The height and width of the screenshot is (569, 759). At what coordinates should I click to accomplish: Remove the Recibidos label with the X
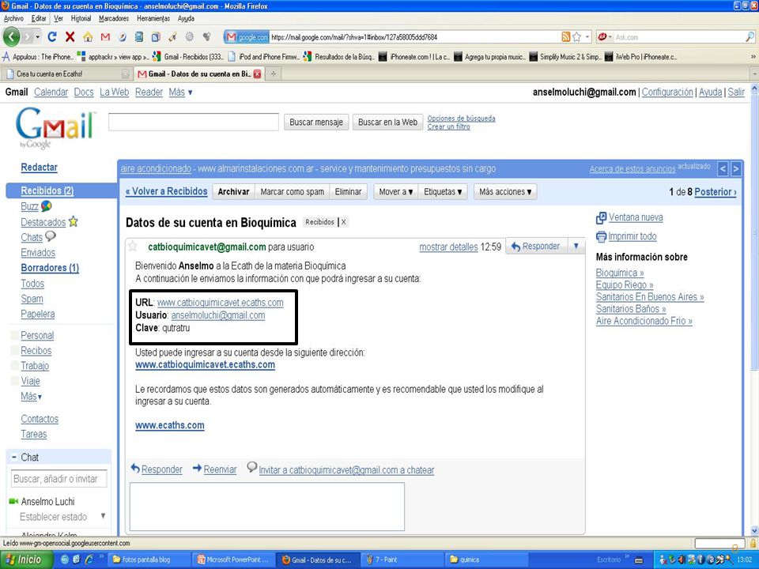[344, 222]
